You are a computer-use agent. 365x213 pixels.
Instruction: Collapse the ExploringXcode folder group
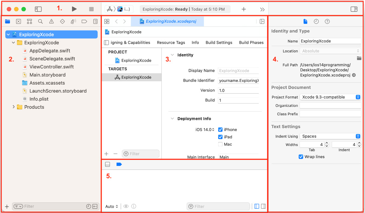[x=14, y=42]
